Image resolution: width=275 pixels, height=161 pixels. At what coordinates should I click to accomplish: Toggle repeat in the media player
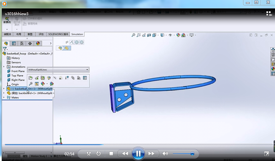tap(98, 154)
